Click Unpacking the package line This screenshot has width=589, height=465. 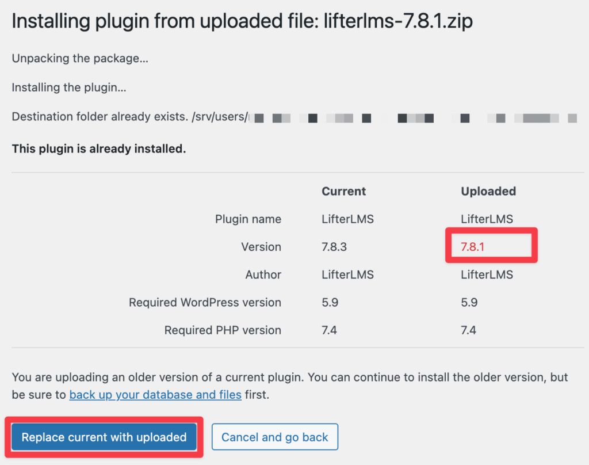[80, 58]
